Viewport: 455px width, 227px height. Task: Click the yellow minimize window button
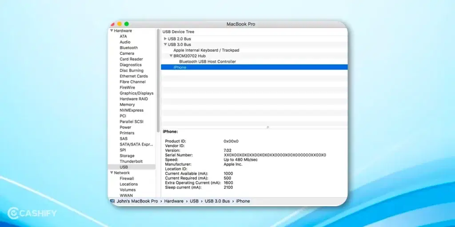[x=120, y=24]
